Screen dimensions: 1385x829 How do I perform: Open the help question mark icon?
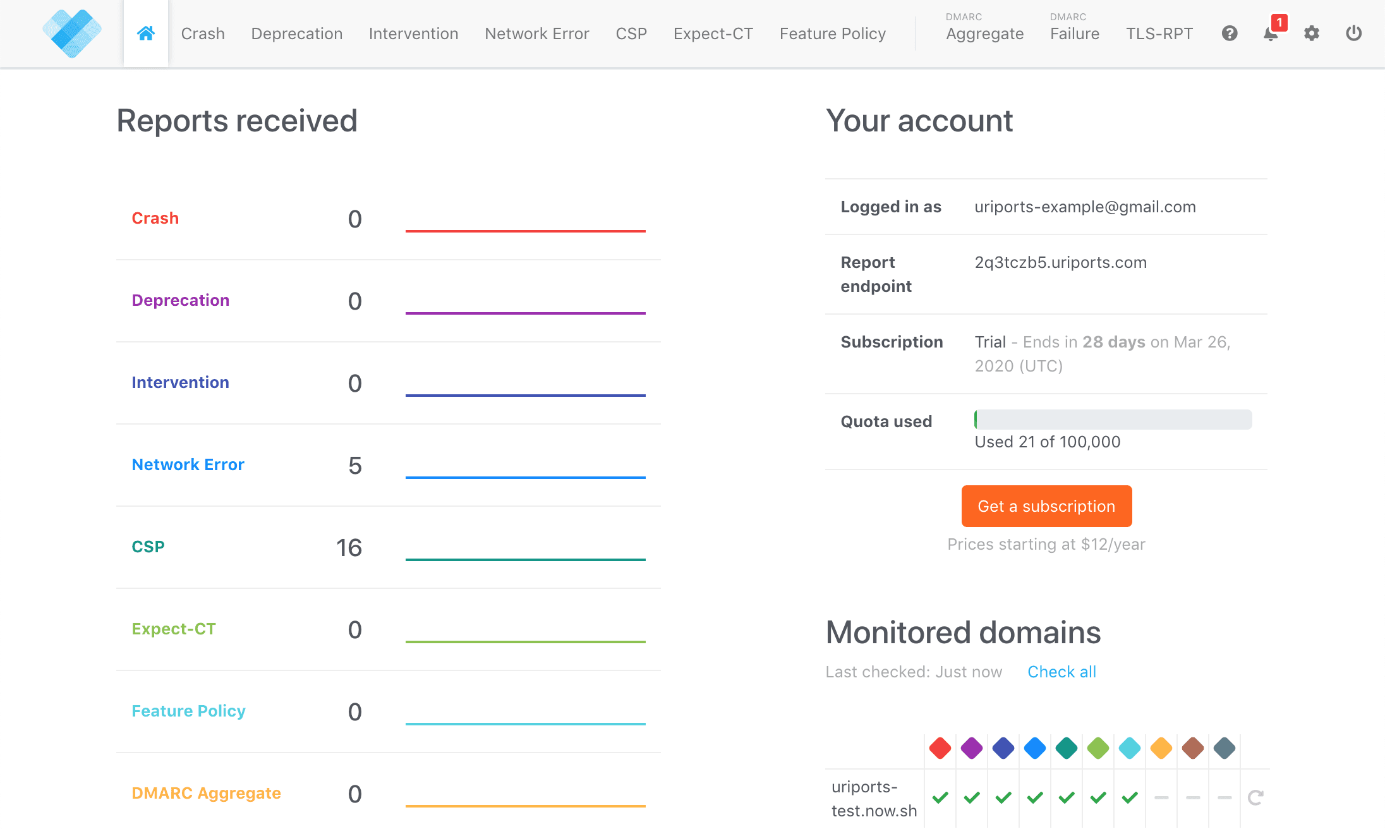coord(1229,33)
